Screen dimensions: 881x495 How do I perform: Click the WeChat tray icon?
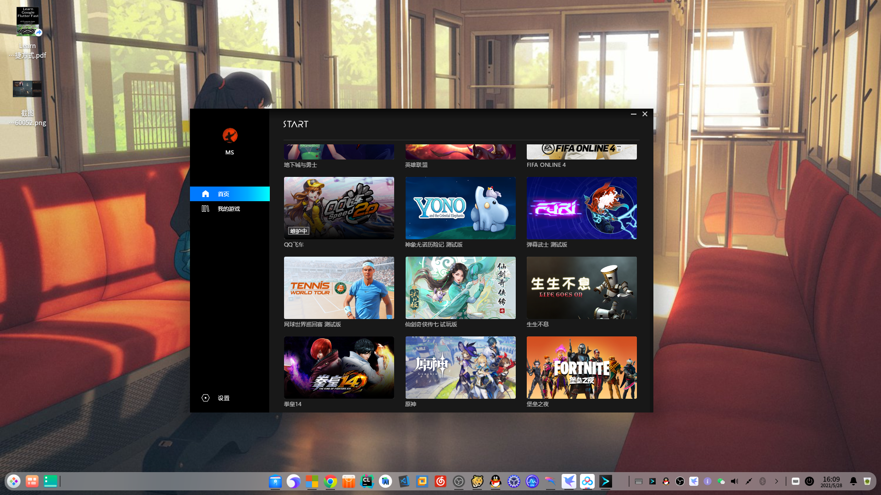pos(721,481)
